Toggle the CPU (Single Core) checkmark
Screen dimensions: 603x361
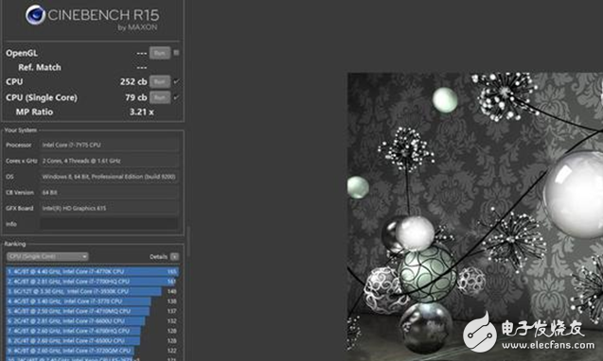tap(176, 97)
